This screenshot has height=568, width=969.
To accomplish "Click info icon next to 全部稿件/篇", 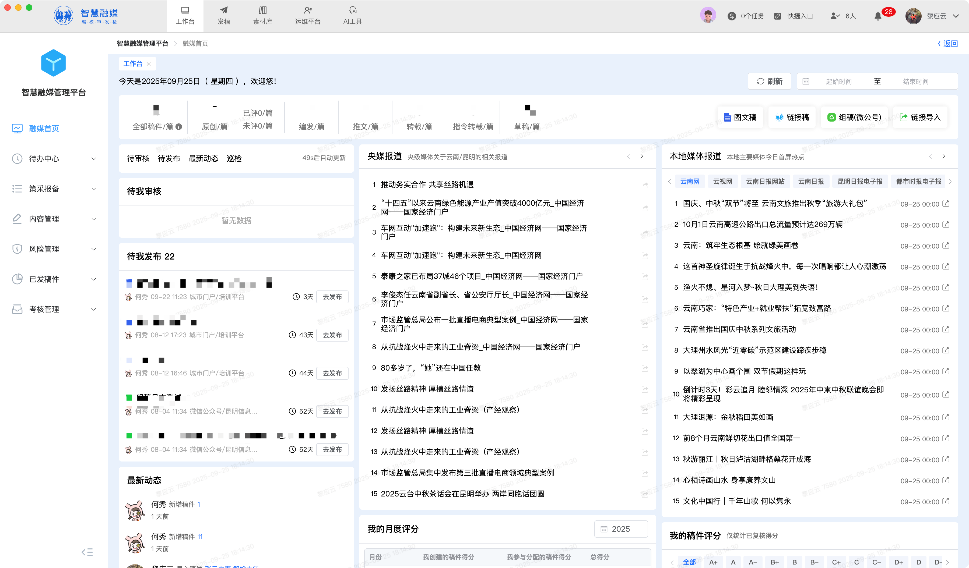I will tap(179, 127).
